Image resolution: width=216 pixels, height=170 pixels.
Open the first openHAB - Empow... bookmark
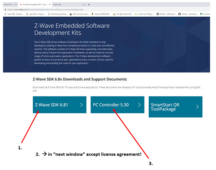14,14
